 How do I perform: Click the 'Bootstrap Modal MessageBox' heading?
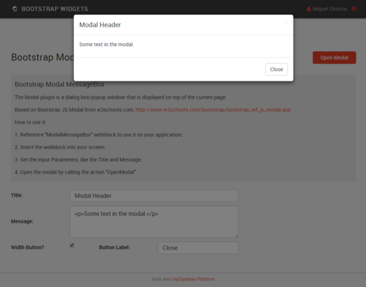59,84
